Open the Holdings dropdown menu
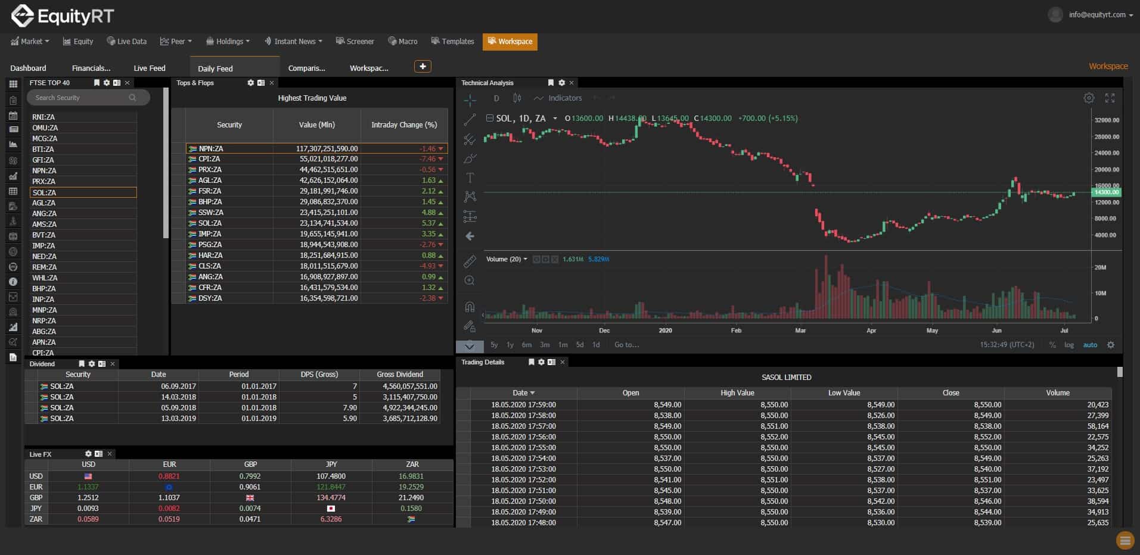 coord(228,42)
